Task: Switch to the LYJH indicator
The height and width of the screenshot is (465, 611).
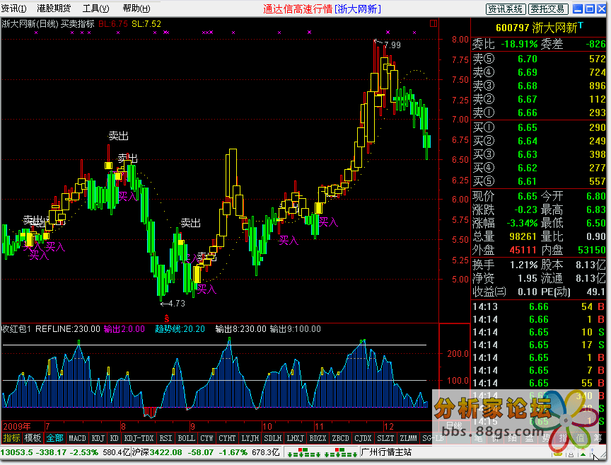Action: point(250,438)
